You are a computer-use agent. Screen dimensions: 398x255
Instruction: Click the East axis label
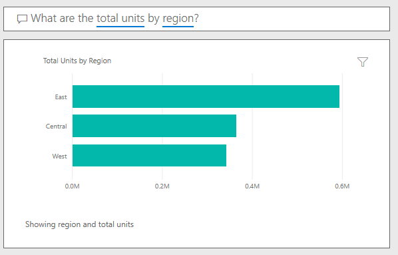click(61, 97)
